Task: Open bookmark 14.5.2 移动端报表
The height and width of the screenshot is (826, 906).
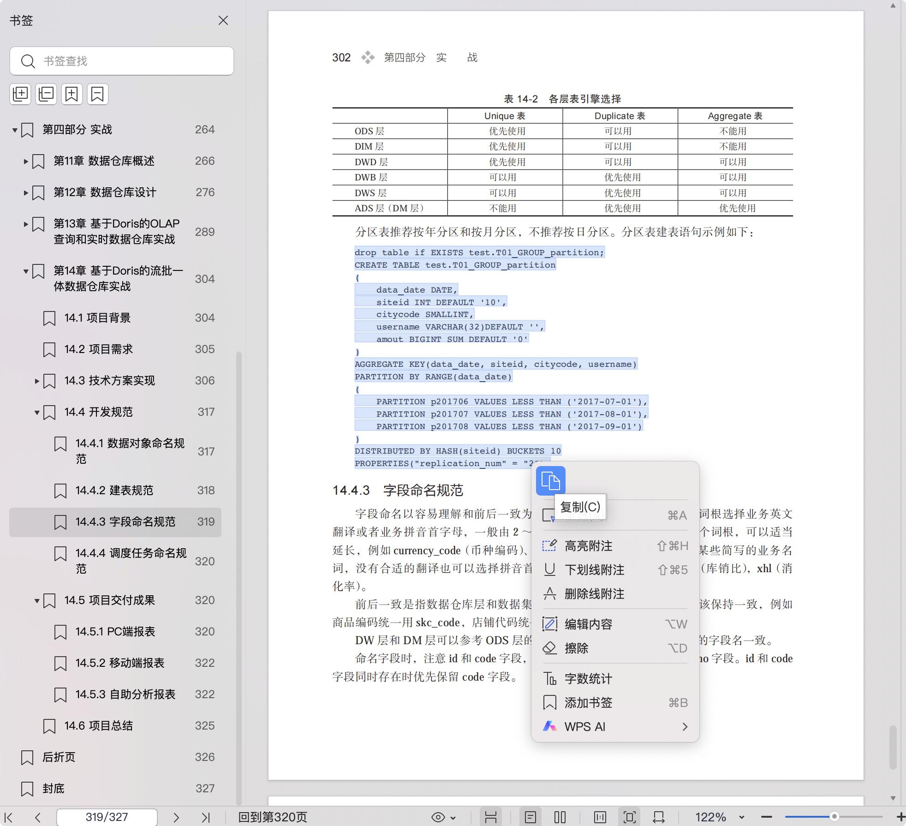Action: [115, 663]
